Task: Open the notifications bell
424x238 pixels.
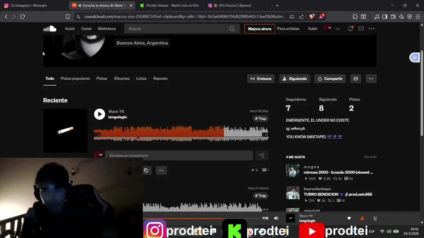Action: pyautogui.click(x=350, y=29)
